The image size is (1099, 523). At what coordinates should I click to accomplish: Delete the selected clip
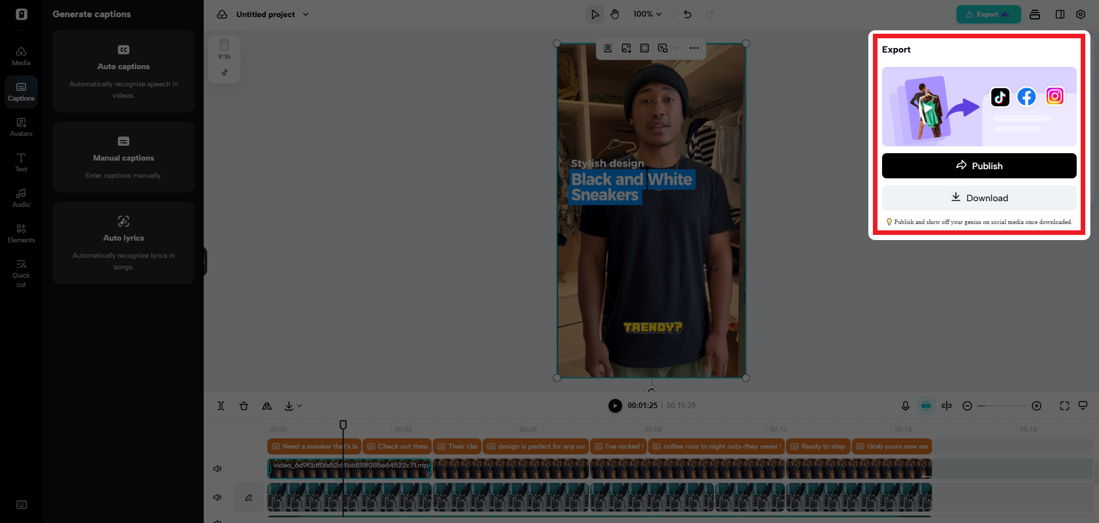click(244, 406)
